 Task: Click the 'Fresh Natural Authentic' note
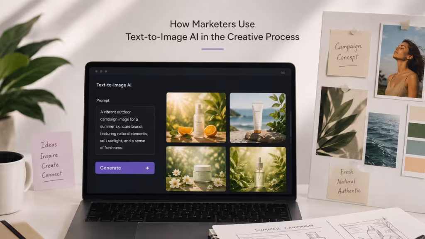click(x=348, y=182)
